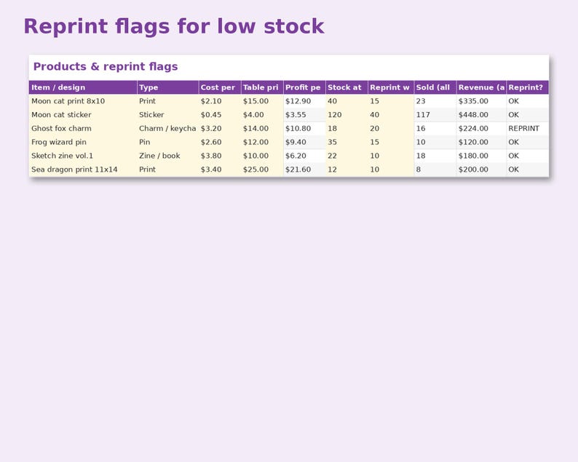The image size is (578, 462).
Task: Click the 'Ghost fox charm' cell
Action: (83, 128)
